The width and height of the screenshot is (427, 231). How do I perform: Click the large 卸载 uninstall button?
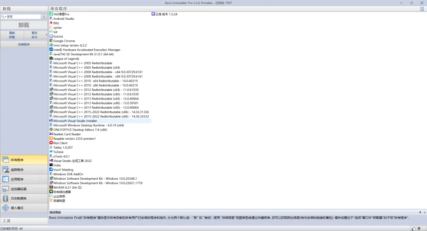(24, 25)
